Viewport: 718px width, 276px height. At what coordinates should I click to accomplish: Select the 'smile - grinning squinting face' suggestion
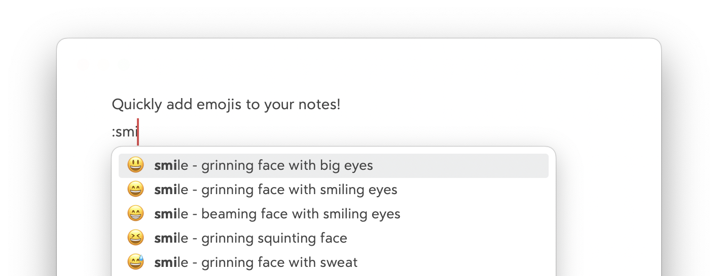click(x=250, y=239)
